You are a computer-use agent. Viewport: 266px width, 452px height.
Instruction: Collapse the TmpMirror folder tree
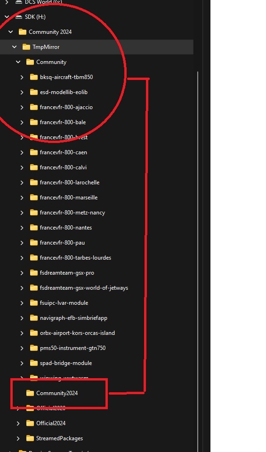coord(15,47)
